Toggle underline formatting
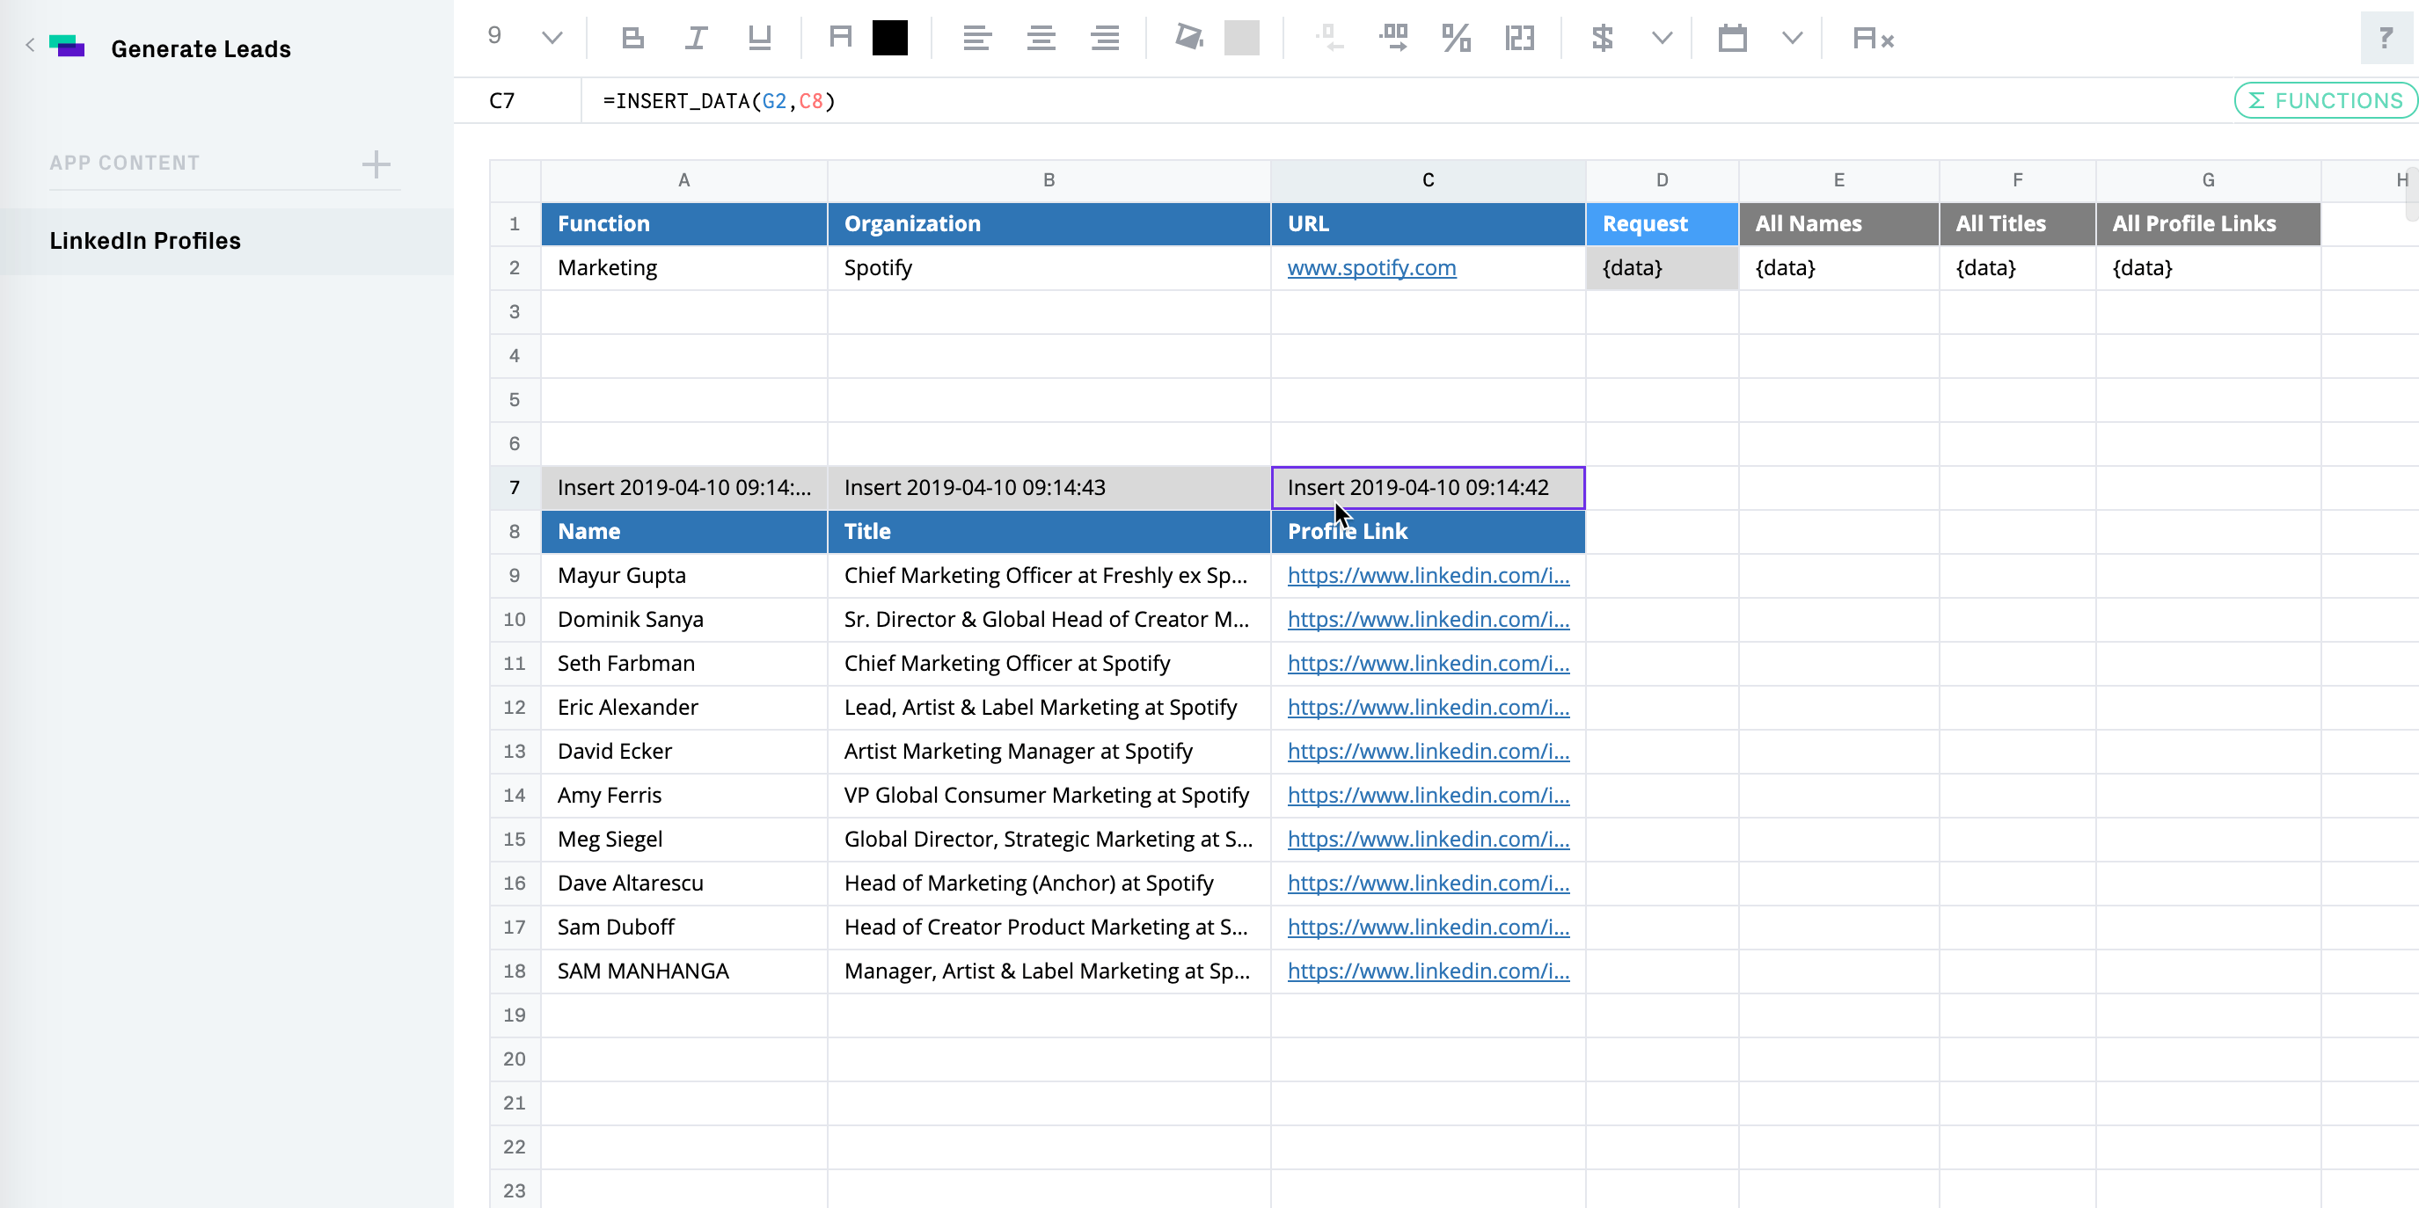The image size is (2419, 1208). coord(759,39)
